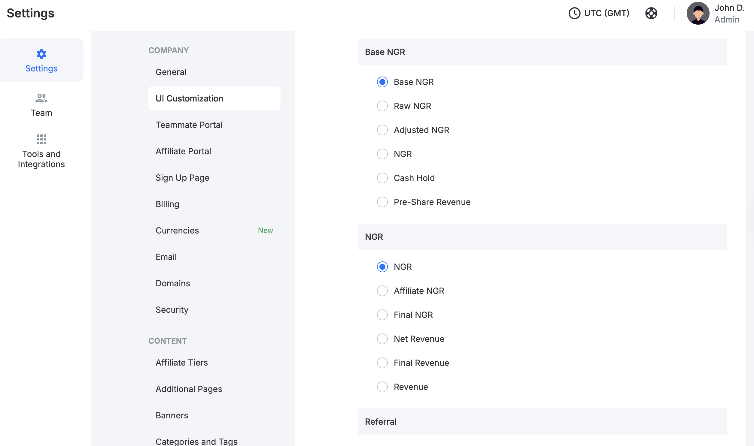Choose Adjusted NGR radio button
Image resolution: width=754 pixels, height=446 pixels.
(x=382, y=130)
